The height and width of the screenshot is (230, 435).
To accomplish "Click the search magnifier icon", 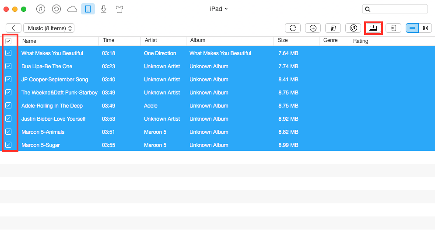I will coord(368,9).
